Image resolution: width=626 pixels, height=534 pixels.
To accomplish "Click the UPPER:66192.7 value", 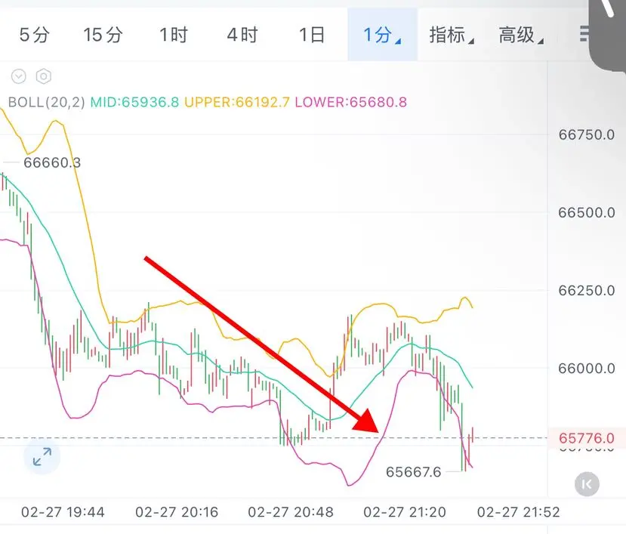I will coord(237,102).
